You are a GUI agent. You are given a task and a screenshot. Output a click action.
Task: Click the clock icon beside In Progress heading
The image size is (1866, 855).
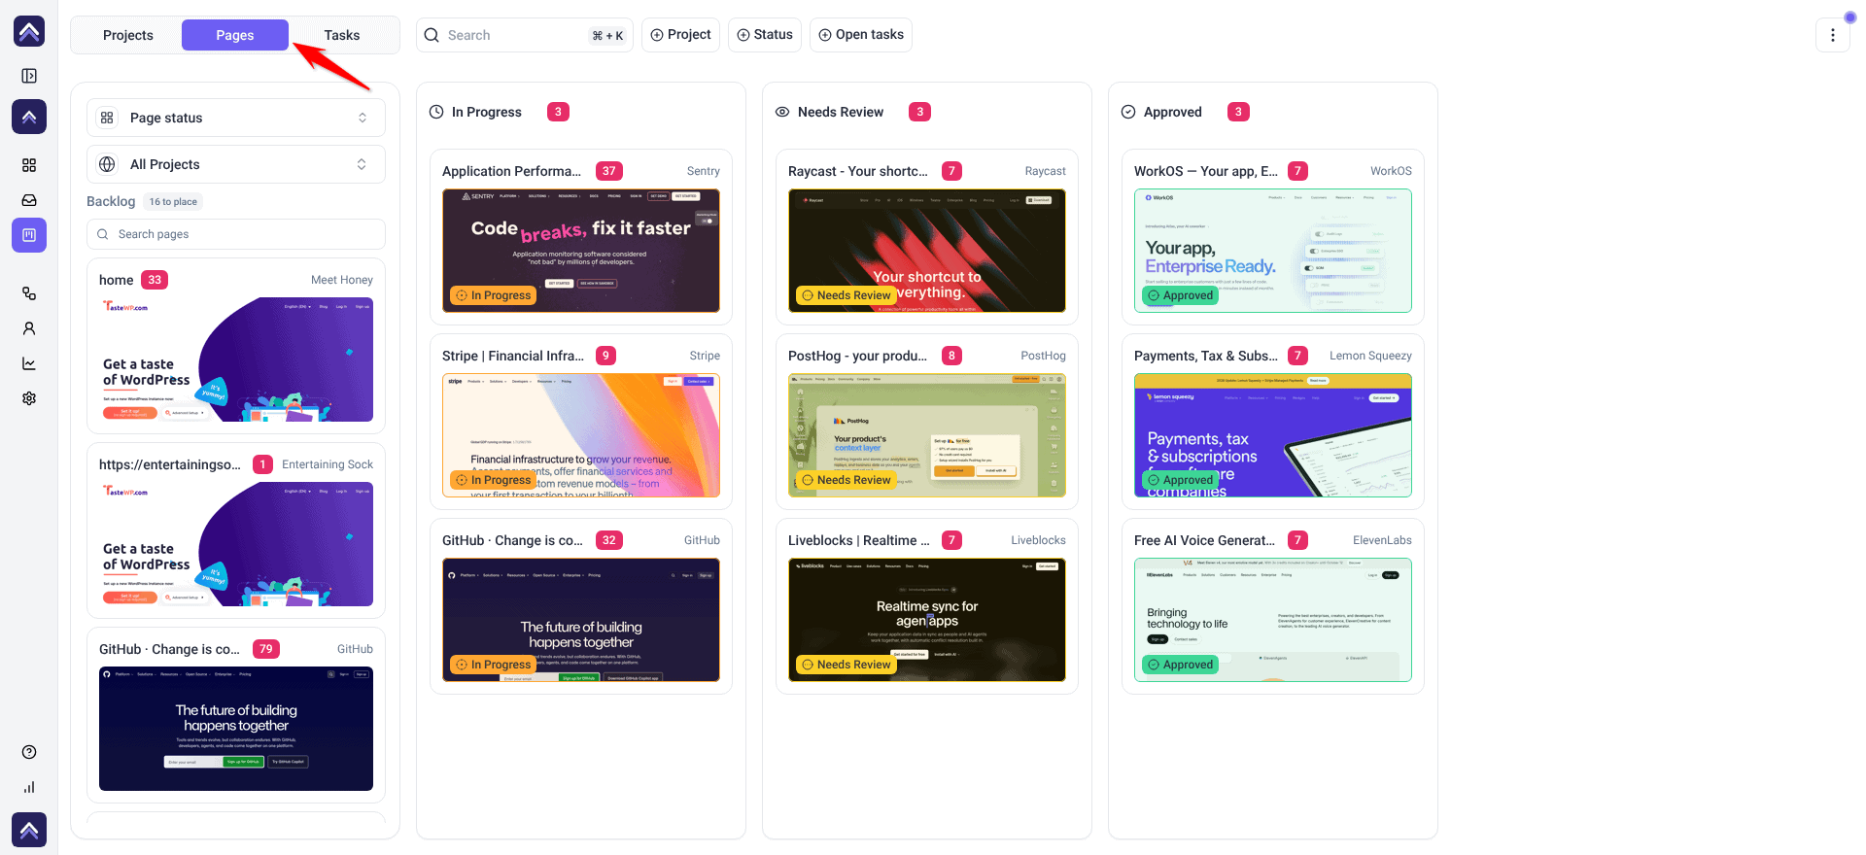point(436,112)
